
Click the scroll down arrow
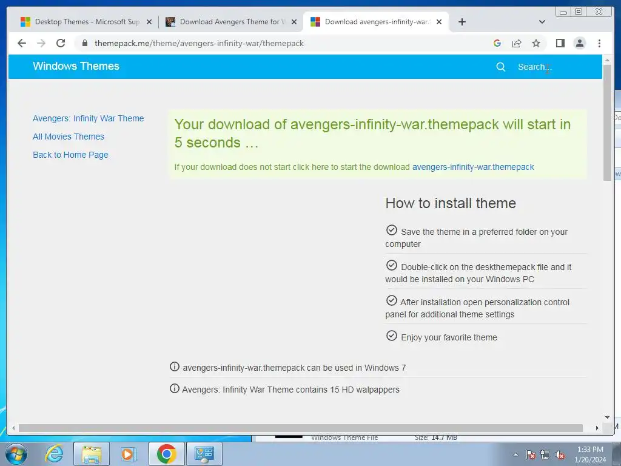[607, 417]
